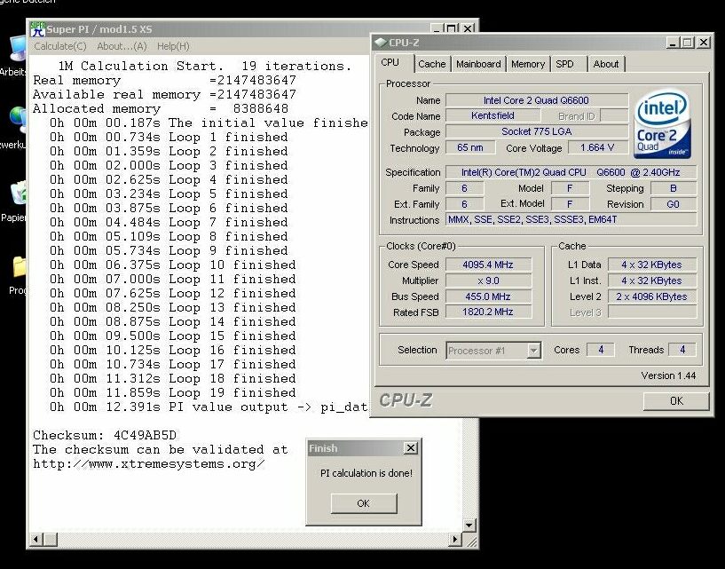Click OK button in CPU-Z window
Viewport: 725px width, 569px height.
click(x=676, y=401)
